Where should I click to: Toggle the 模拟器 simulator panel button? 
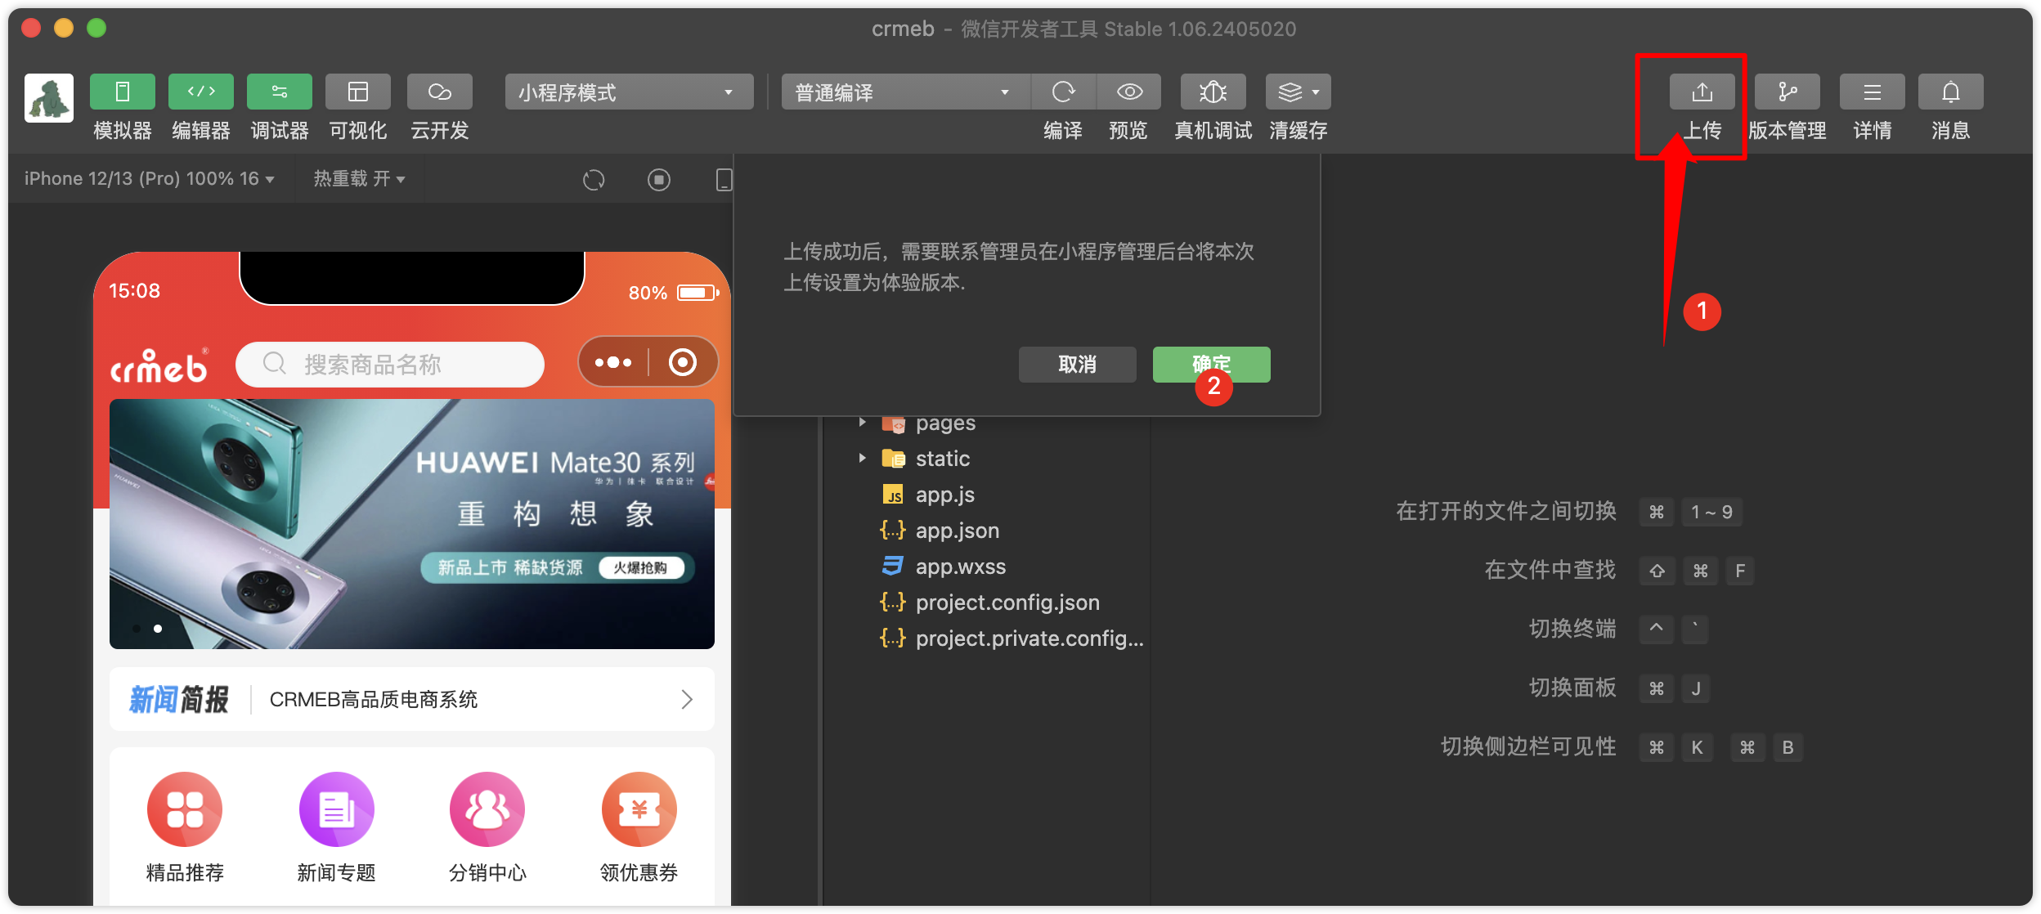pyautogui.click(x=123, y=92)
